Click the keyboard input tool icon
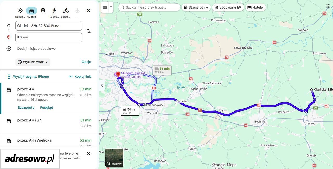This screenshot has height=169, width=333. point(105,7)
